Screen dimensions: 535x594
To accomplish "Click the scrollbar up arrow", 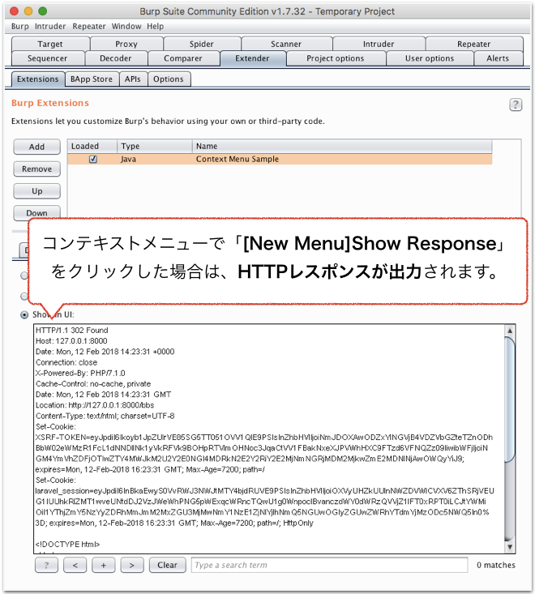I will point(510,331).
